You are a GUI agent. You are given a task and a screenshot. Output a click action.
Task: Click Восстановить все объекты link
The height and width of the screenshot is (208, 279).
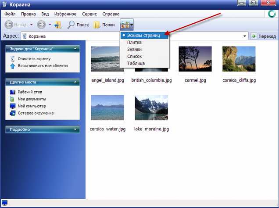coord(43,66)
